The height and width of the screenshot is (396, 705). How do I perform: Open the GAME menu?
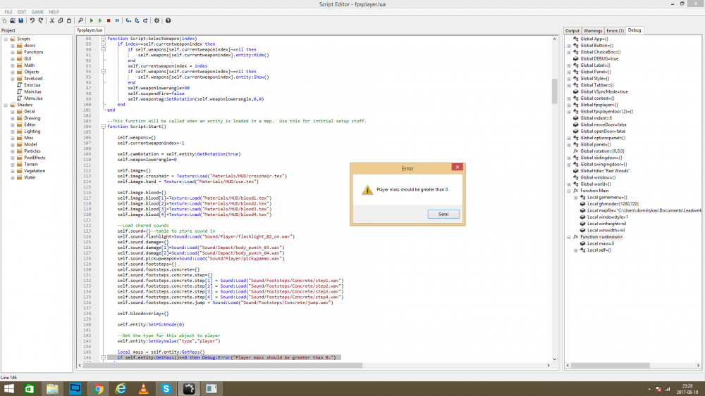(37, 12)
